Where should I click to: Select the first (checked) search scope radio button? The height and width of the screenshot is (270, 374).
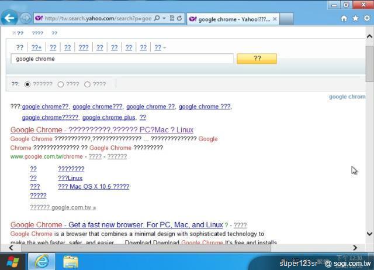pyautogui.click(x=27, y=84)
